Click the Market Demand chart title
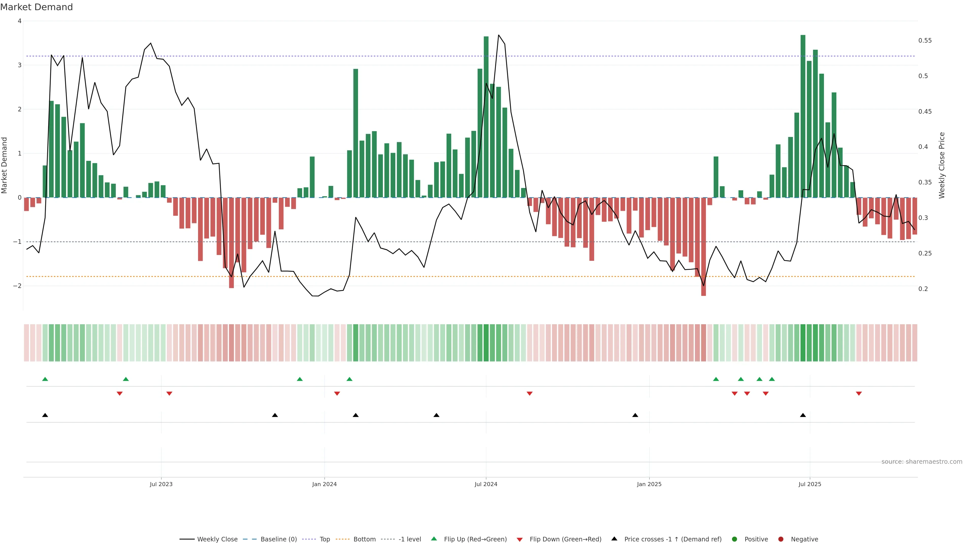 click(x=37, y=7)
